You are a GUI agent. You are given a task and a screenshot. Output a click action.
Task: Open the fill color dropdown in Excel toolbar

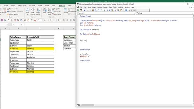[32, 20]
